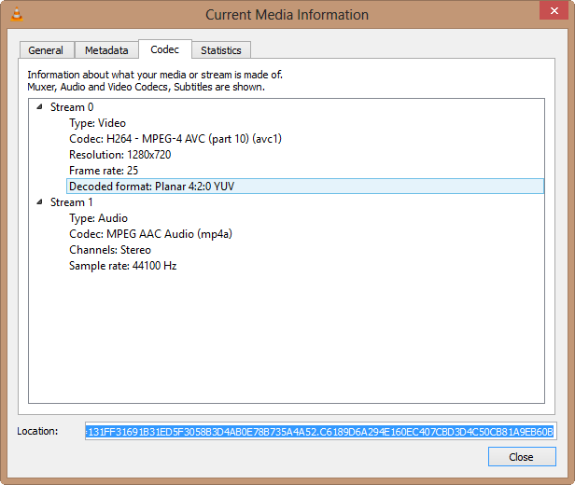
Task: Select the Type: Audio row
Action: 98,218
